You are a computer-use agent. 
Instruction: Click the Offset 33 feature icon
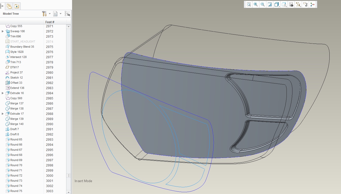(7, 83)
